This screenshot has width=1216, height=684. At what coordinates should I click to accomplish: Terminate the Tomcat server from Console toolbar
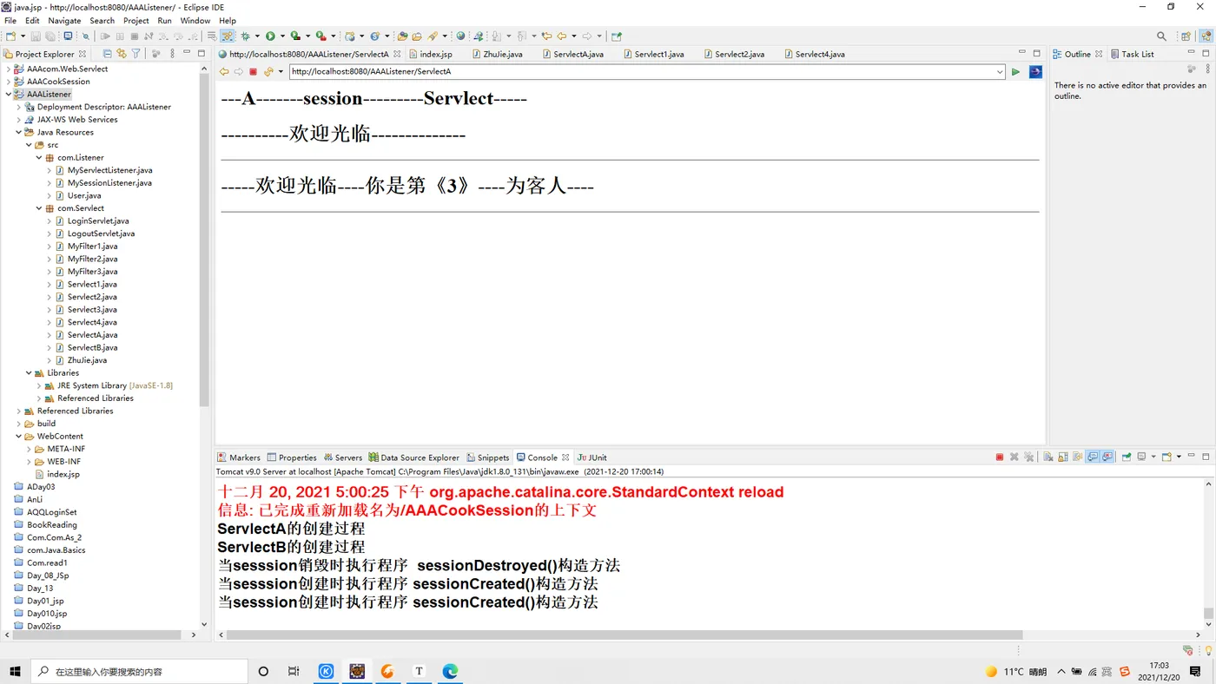point(1000,457)
